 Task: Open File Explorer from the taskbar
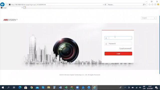49,87
